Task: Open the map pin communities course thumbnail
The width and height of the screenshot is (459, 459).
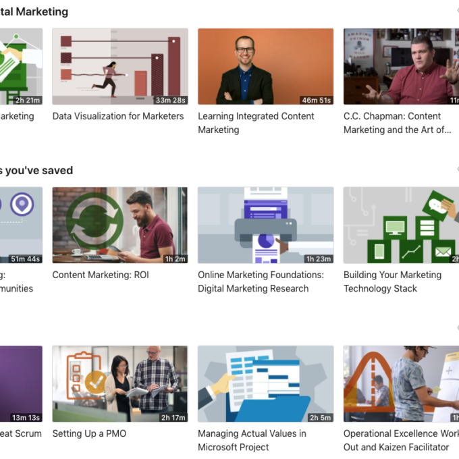Action: pos(21,225)
